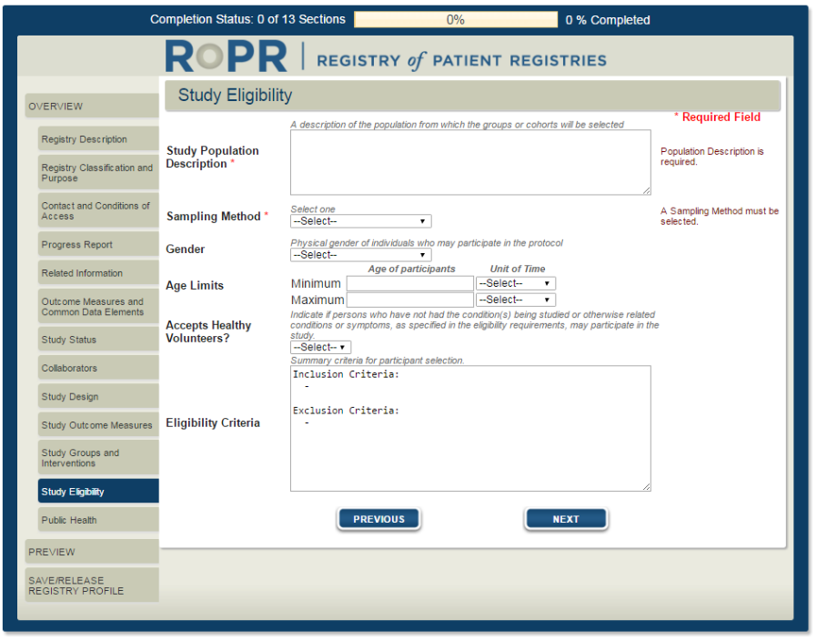
Task: Go to Registry Description
Action: click(98, 138)
